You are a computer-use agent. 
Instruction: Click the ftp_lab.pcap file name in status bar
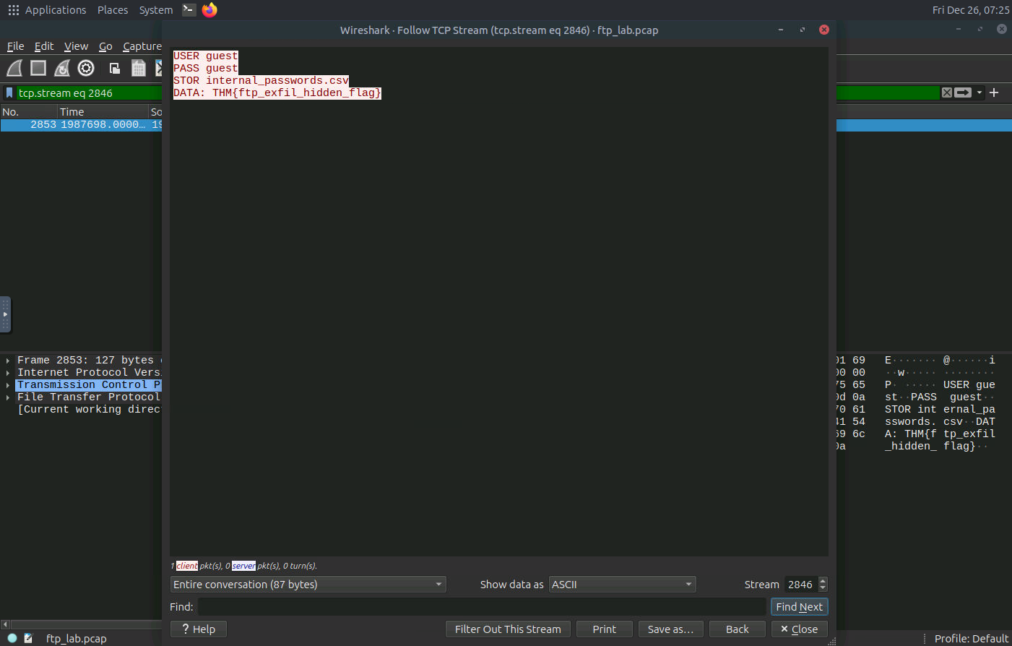tap(77, 638)
